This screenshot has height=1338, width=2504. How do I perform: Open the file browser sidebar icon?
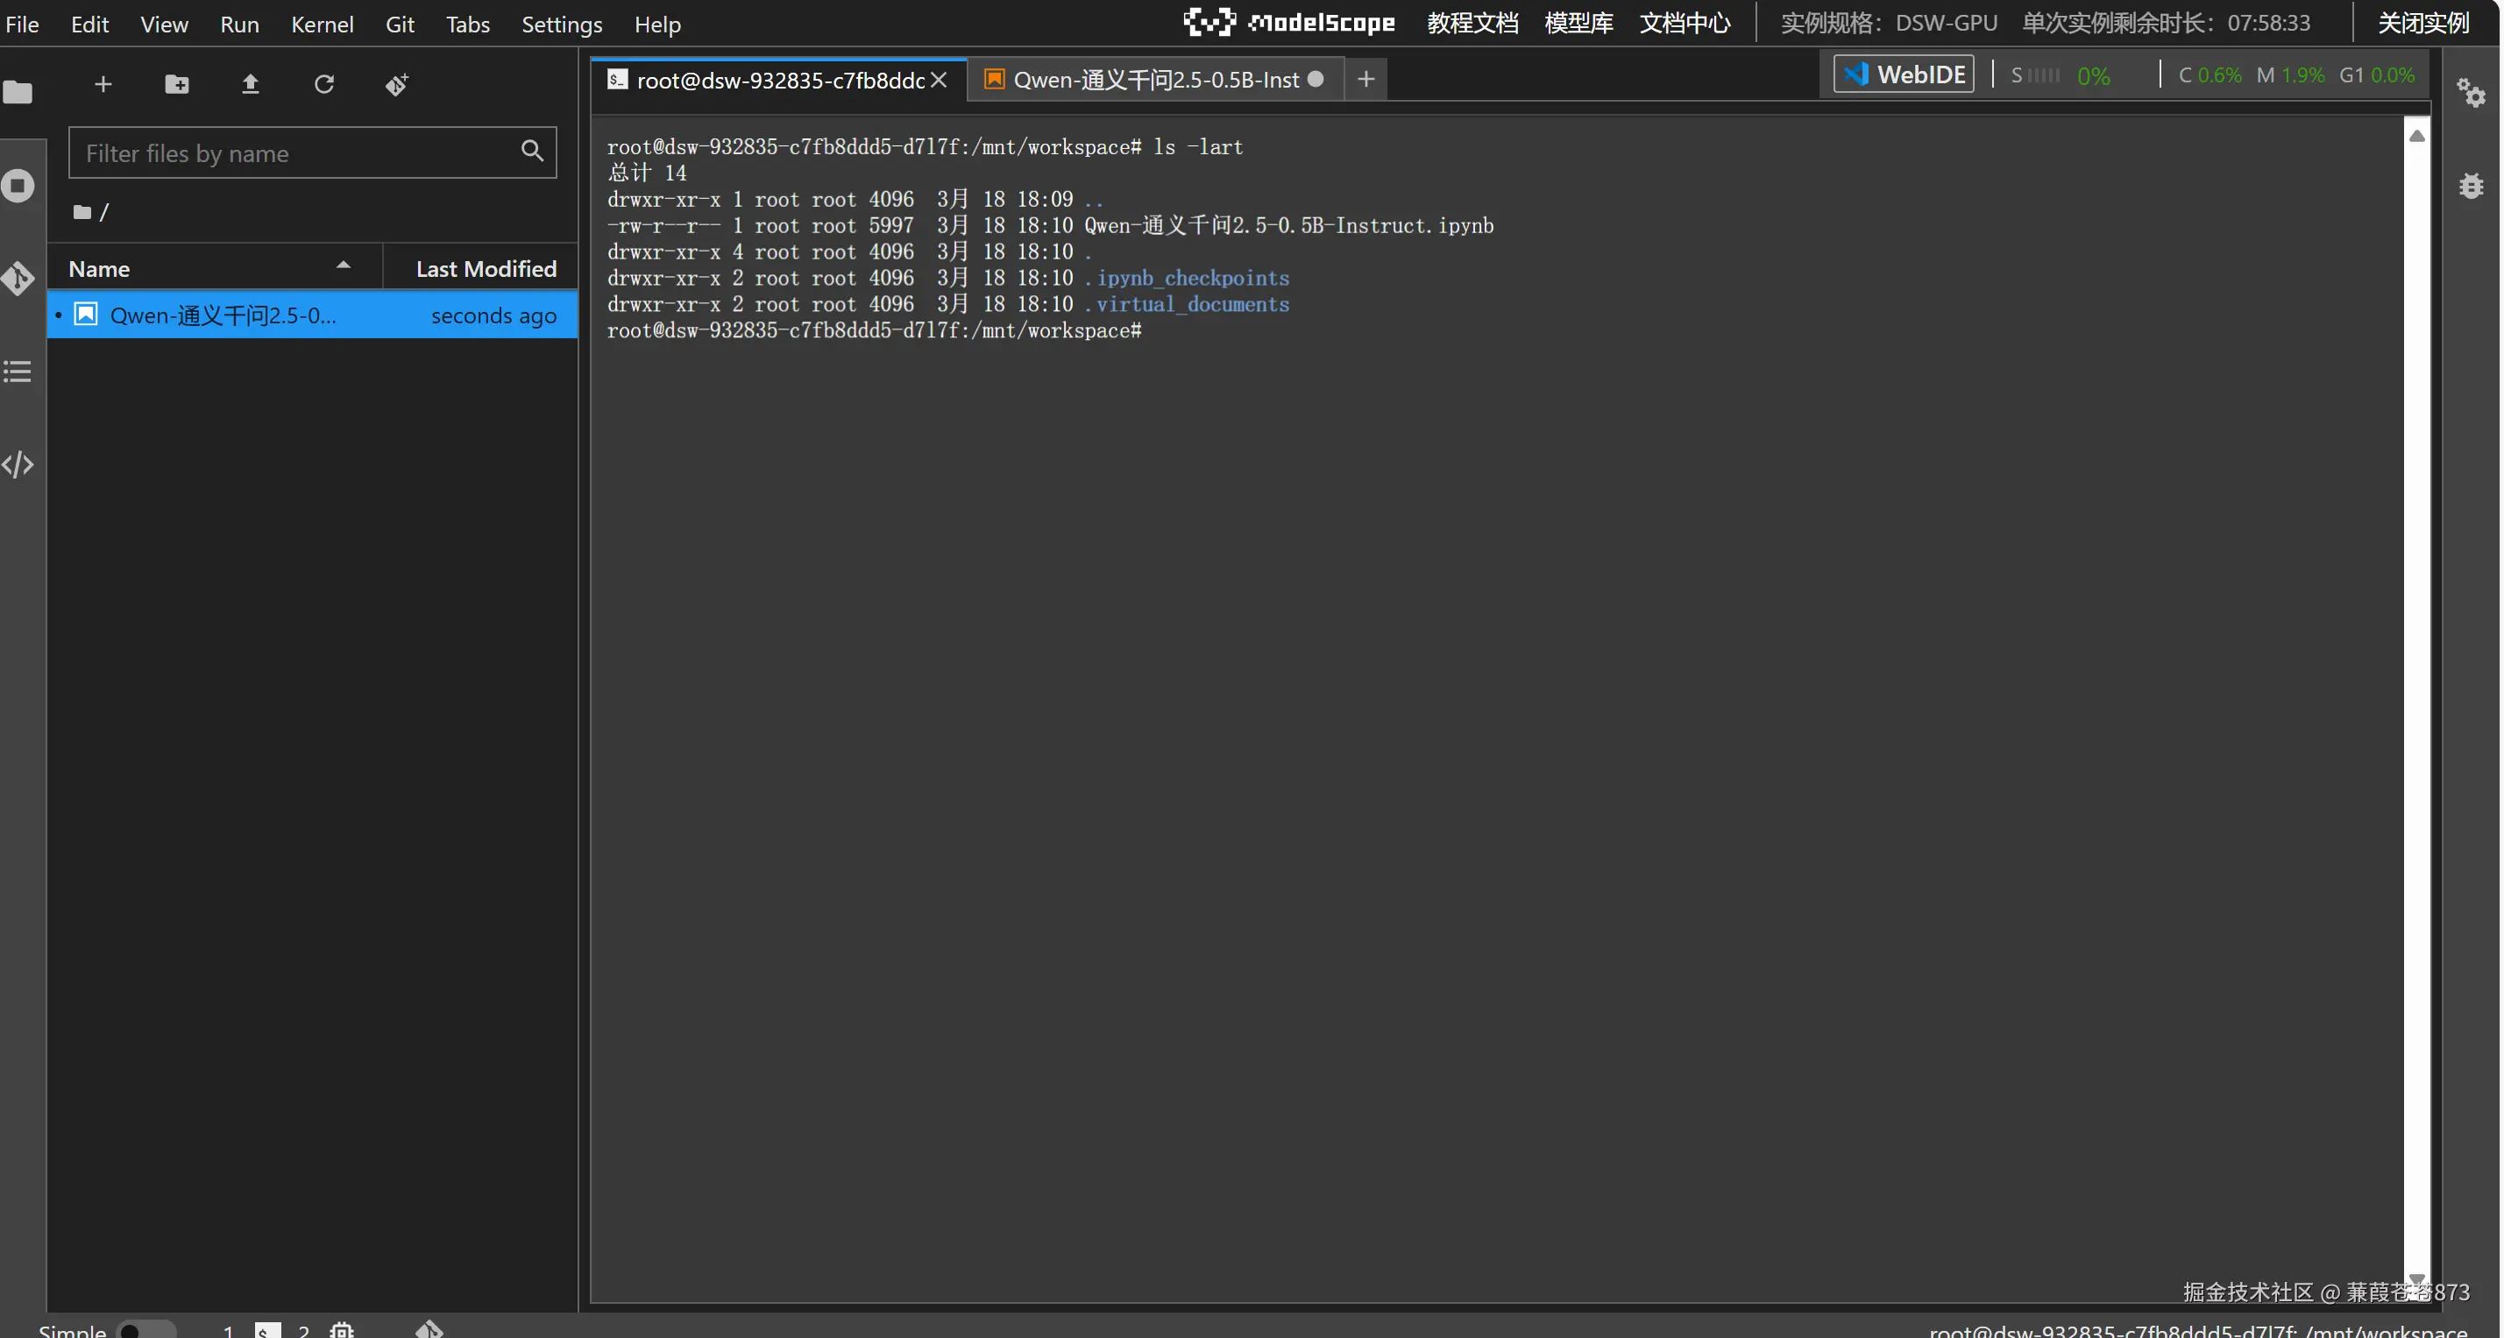18,92
